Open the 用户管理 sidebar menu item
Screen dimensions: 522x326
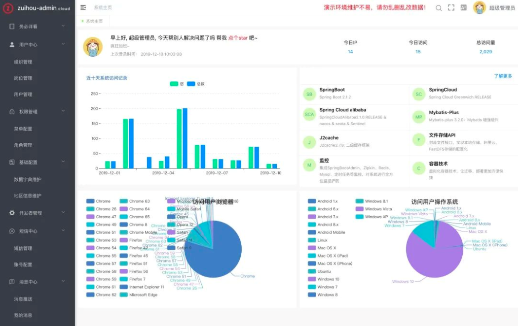pos(23,95)
